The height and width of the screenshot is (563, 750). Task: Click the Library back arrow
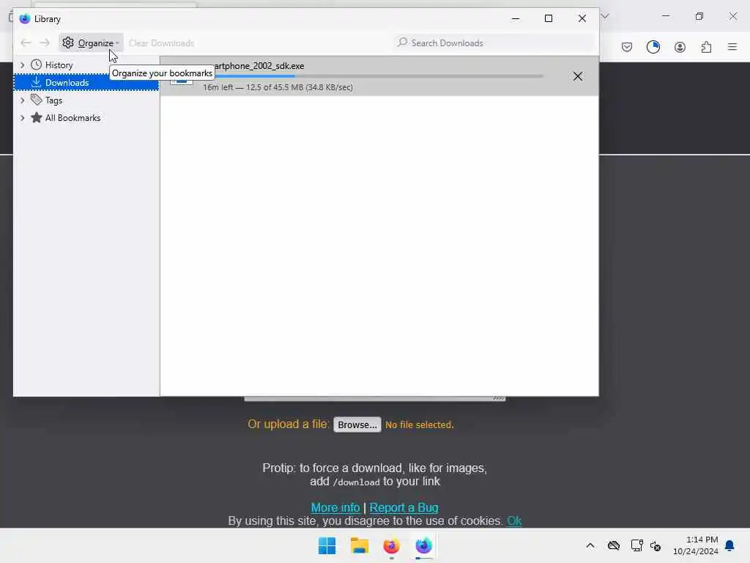click(26, 43)
